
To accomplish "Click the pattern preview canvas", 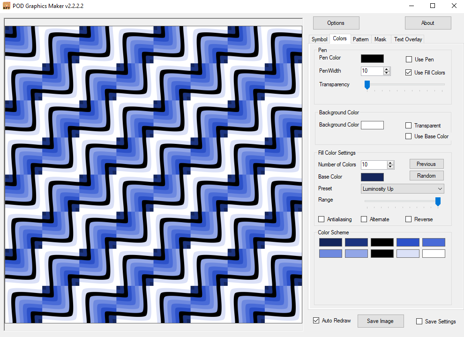I will (x=154, y=174).
